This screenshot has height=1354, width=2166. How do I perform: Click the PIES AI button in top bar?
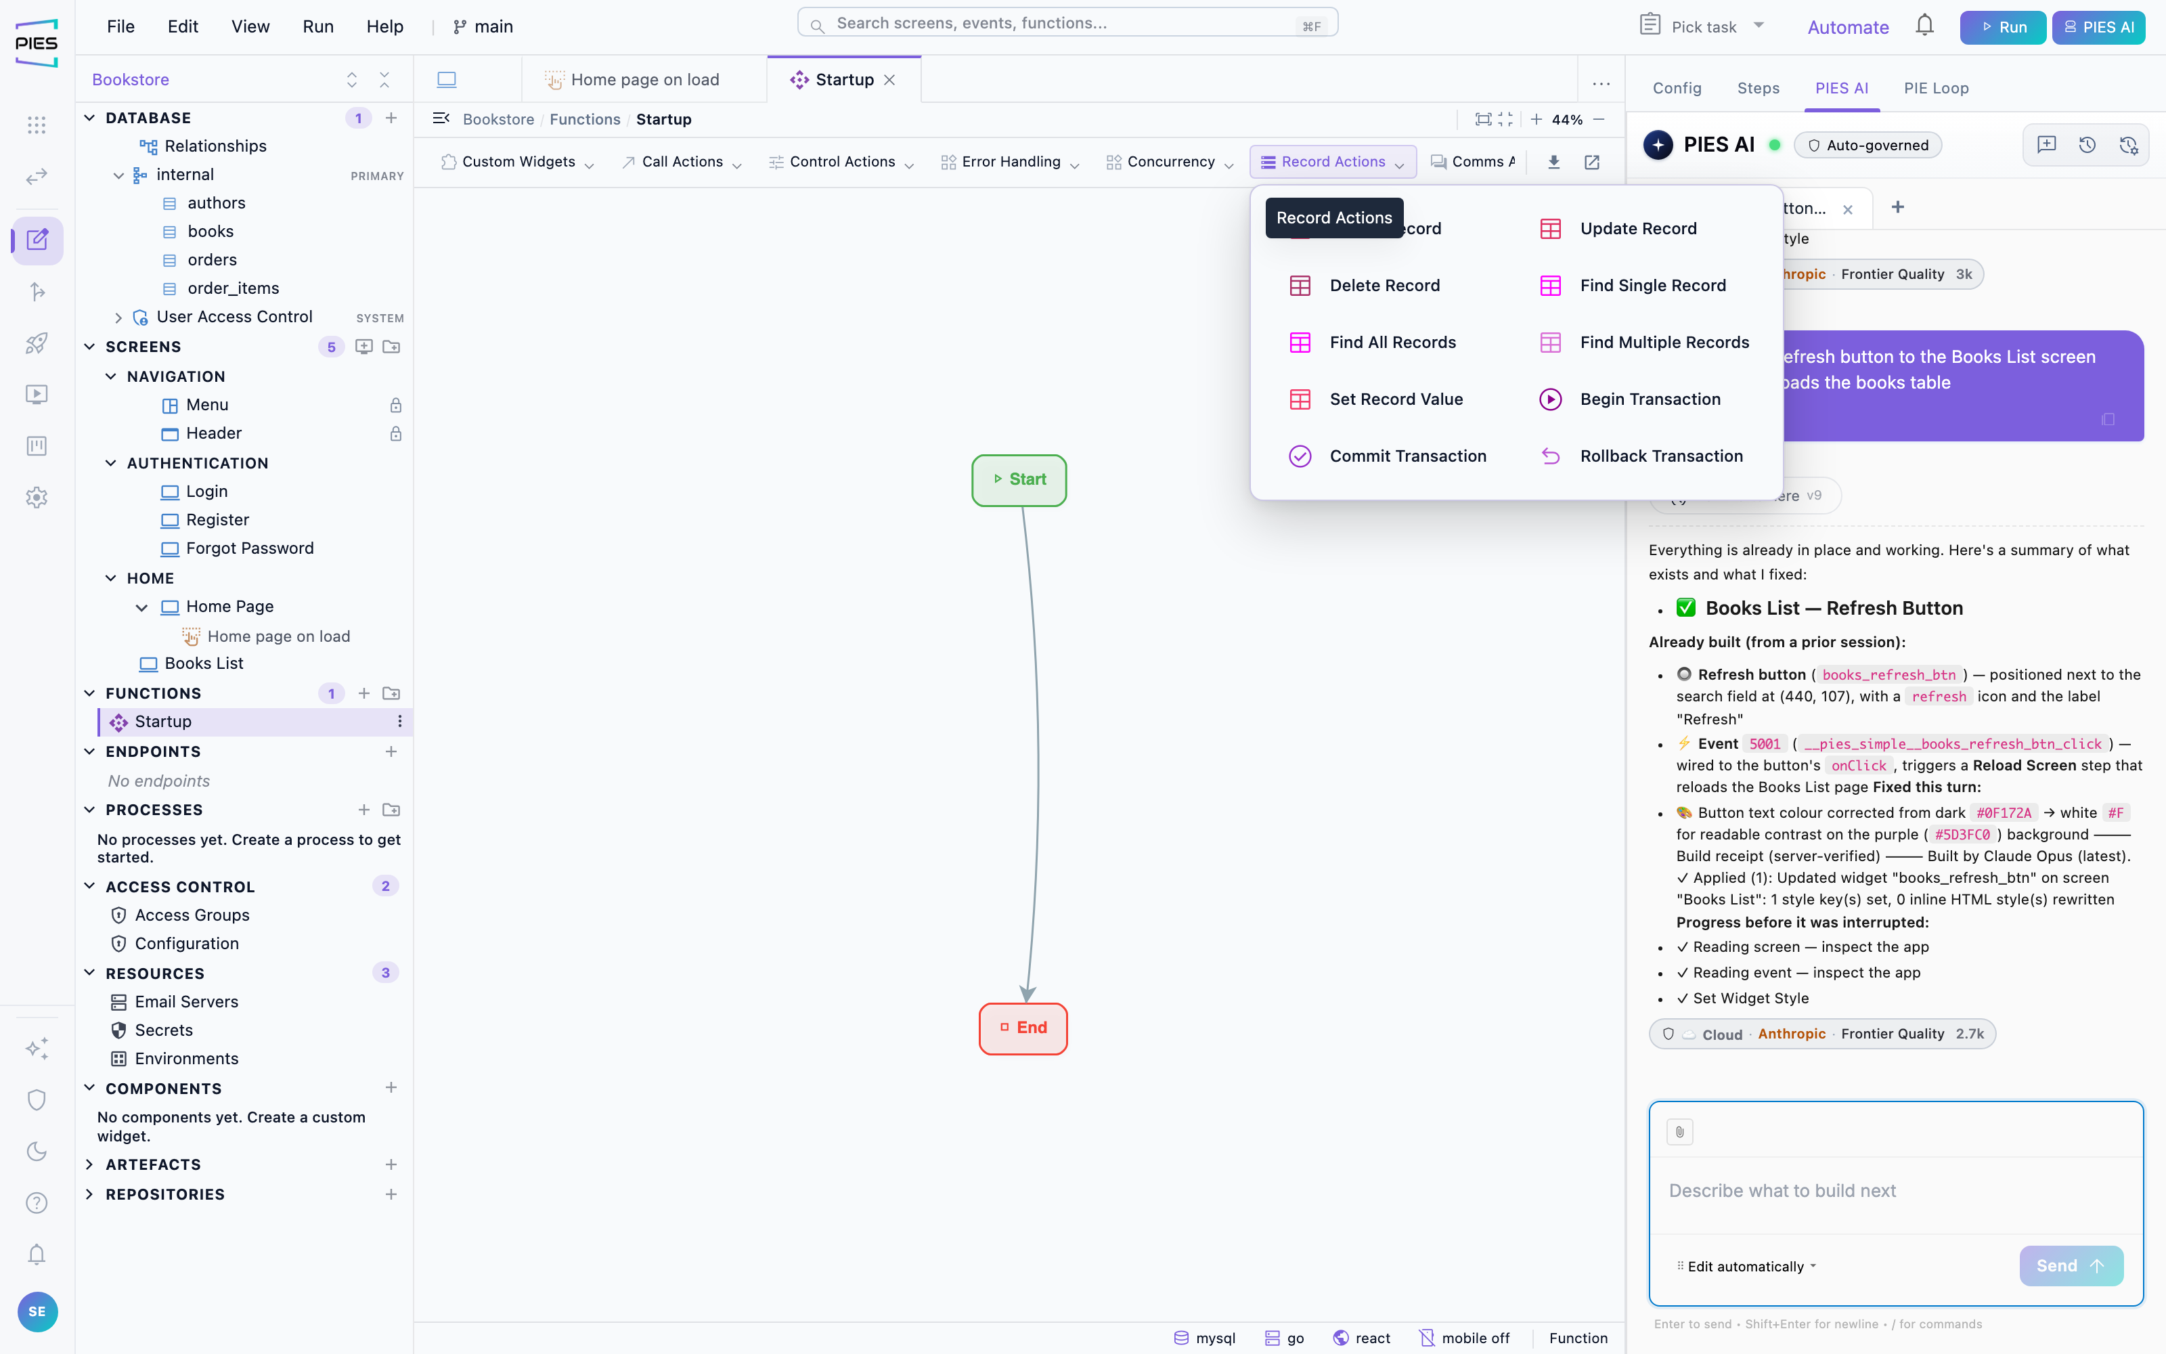(2098, 27)
